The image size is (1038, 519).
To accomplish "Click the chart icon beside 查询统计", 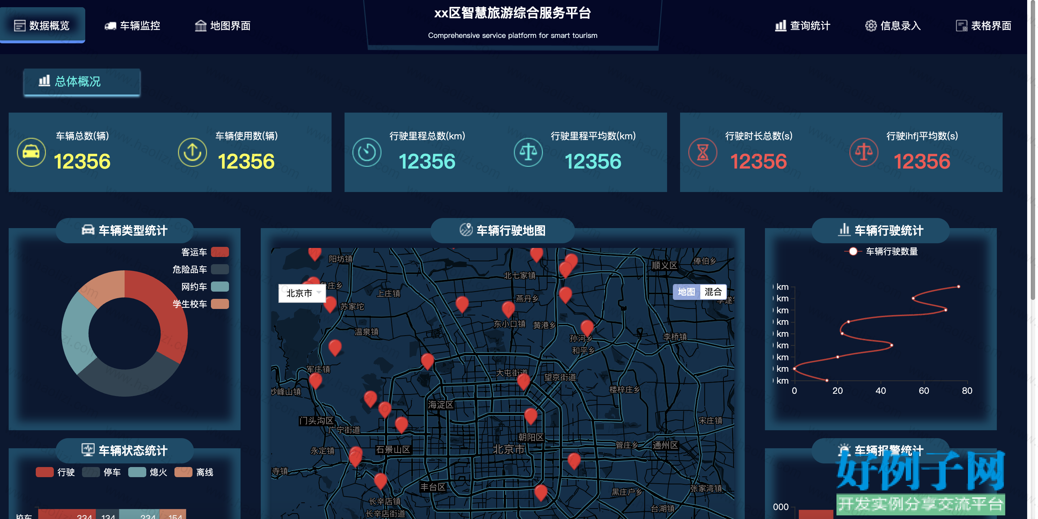I will coord(780,25).
